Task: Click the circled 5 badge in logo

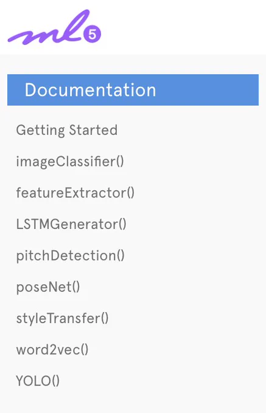Action: coord(93,34)
